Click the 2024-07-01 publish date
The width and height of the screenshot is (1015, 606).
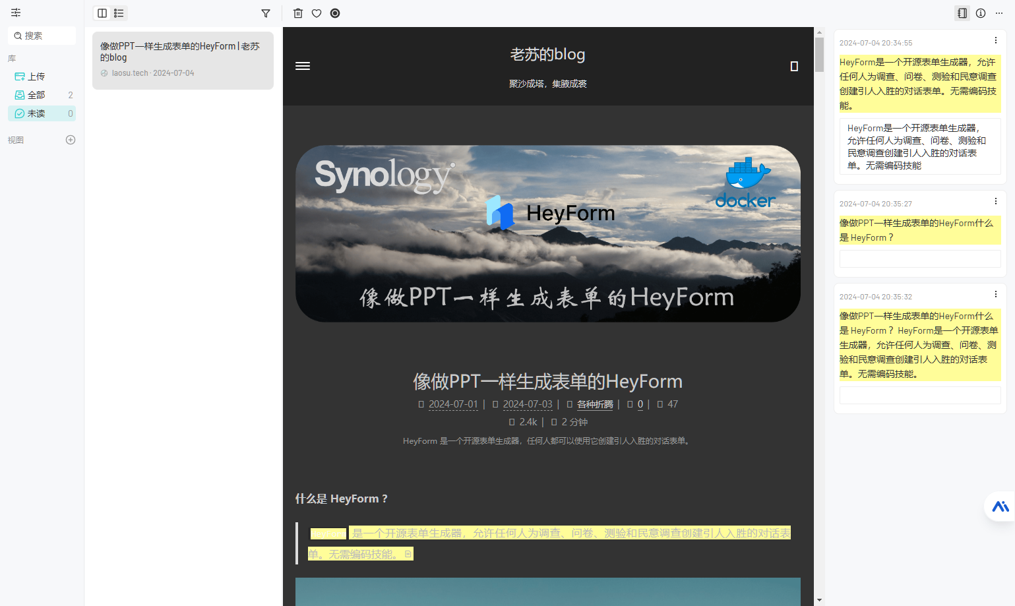(x=453, y=404)
